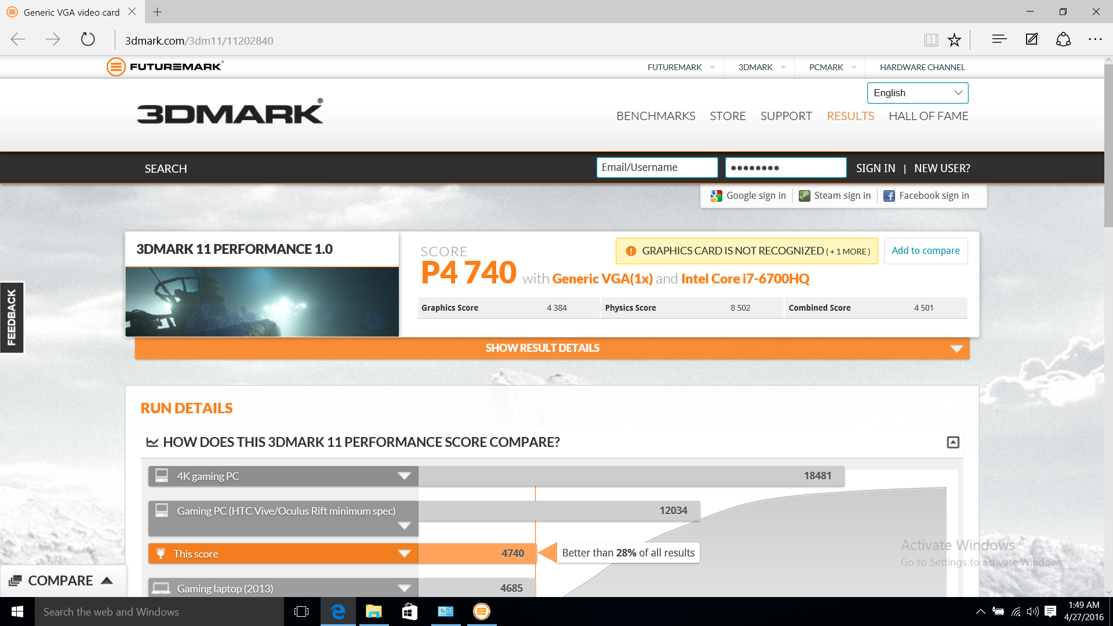Open the English language dropdown
The height and width of the screenshot is (626, 1113).
918,93
